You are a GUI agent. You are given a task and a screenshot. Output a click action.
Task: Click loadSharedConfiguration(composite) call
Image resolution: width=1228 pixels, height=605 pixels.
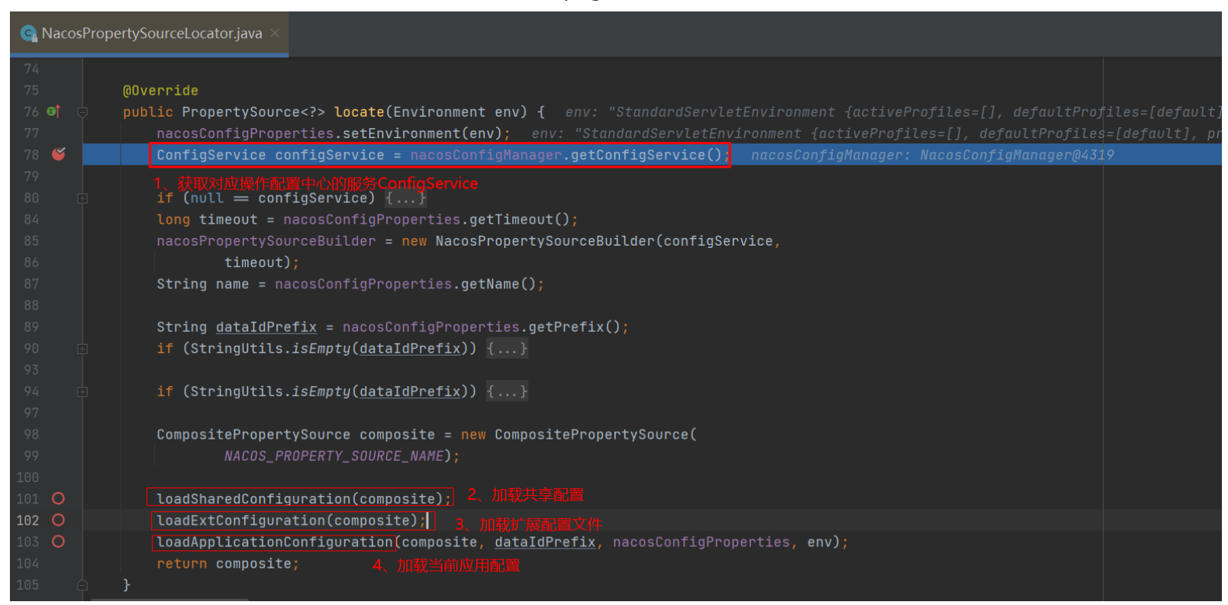tap(300, 499)
